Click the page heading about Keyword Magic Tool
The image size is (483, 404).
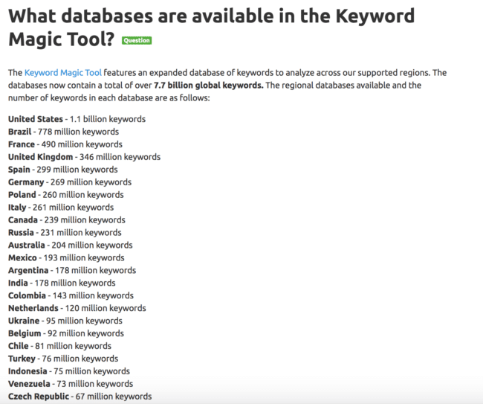(211, 28)
